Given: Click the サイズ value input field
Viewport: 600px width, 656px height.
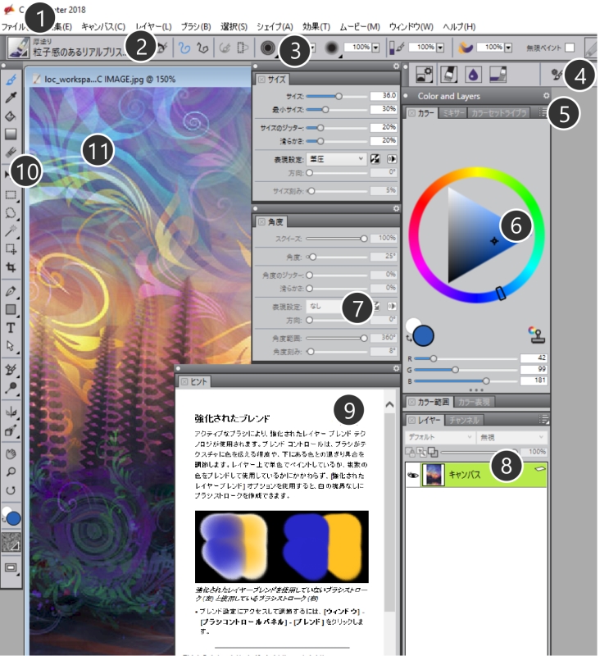Looking at the screenshot, I should [x=382, y=96].
